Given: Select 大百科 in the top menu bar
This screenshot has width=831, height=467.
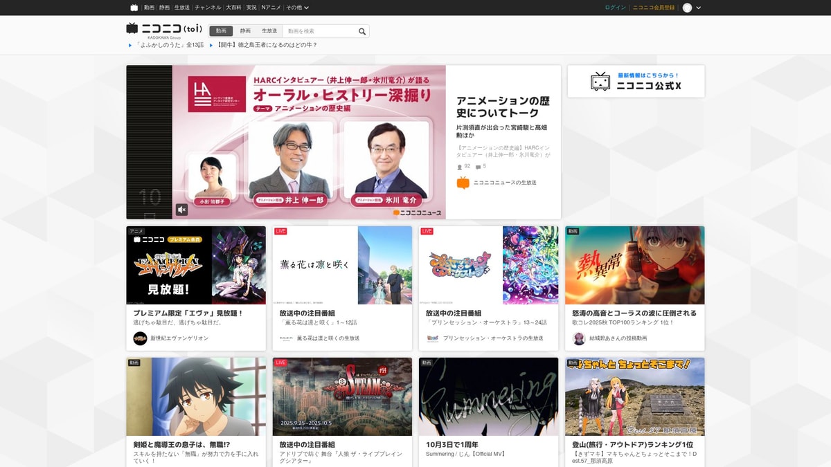Looking at the screenshot, I should 235,7.
